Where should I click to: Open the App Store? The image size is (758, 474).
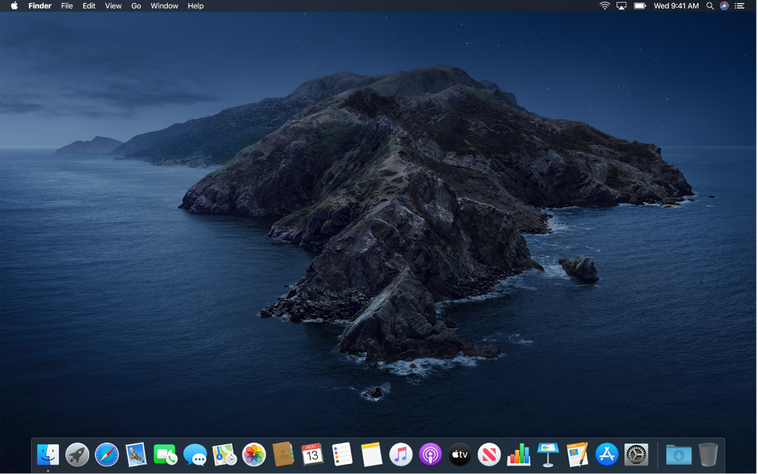pos(607,455)
